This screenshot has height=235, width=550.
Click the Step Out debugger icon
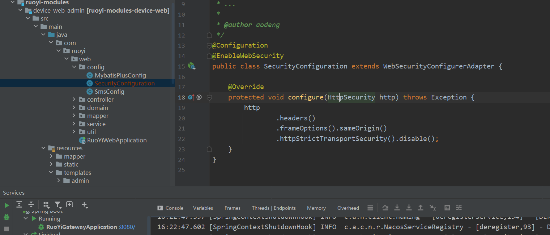[x=421, y=208]
